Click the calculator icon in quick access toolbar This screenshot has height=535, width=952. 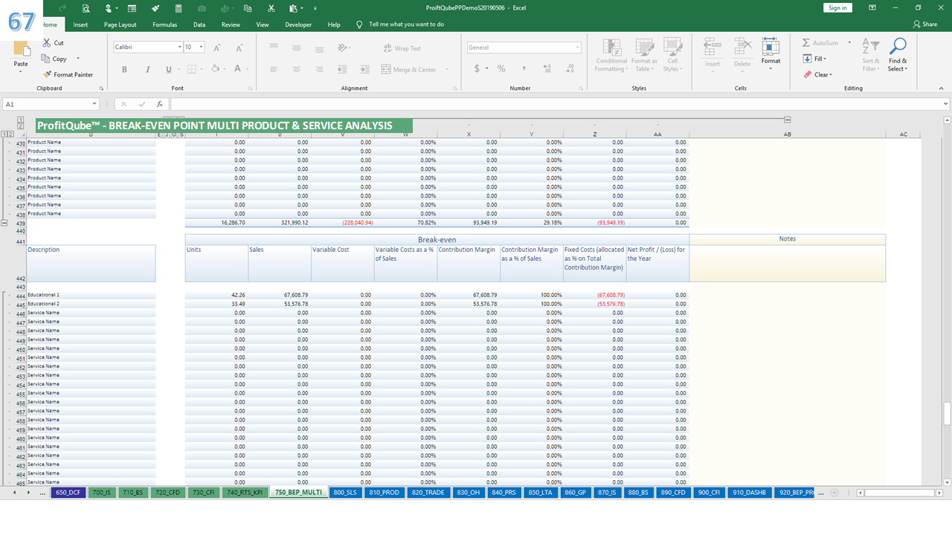178,8
